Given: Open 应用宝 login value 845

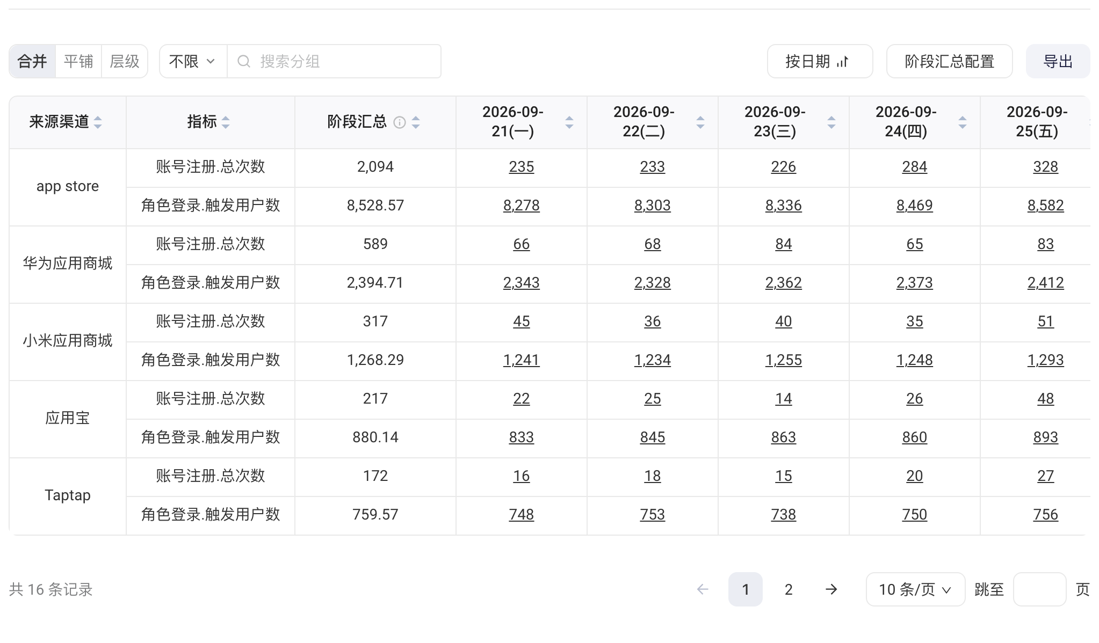Looking at the screenshot, I should click(x=652, y=437).
